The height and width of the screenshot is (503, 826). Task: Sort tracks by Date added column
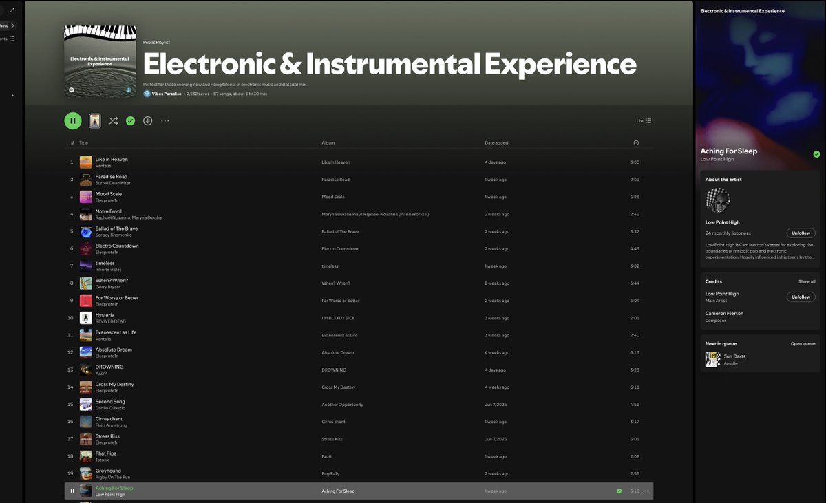[x=496, y=142]
